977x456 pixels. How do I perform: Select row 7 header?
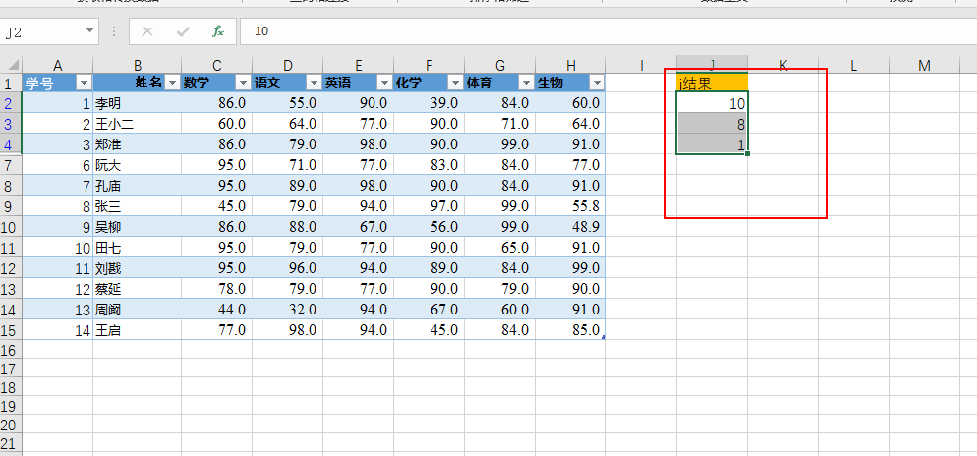pyautogui.click(x=11, y=165)
